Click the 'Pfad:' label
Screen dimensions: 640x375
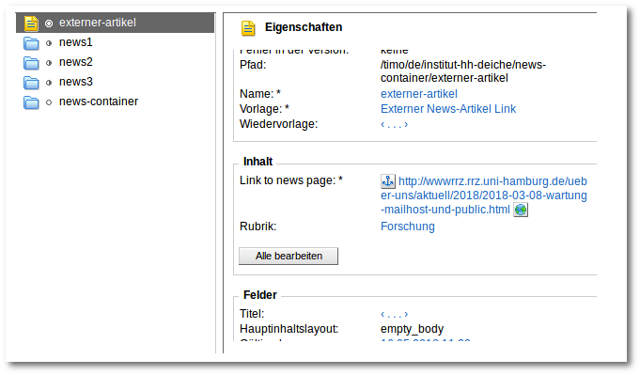pos(253,65)
